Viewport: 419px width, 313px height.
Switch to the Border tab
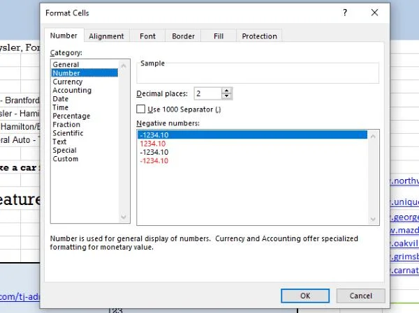pos(183,36)
